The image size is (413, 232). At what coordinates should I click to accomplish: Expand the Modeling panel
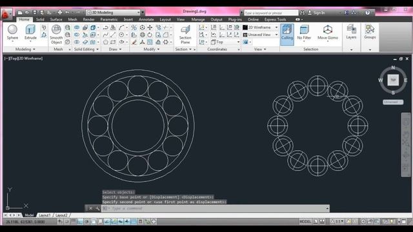(25, 49)
